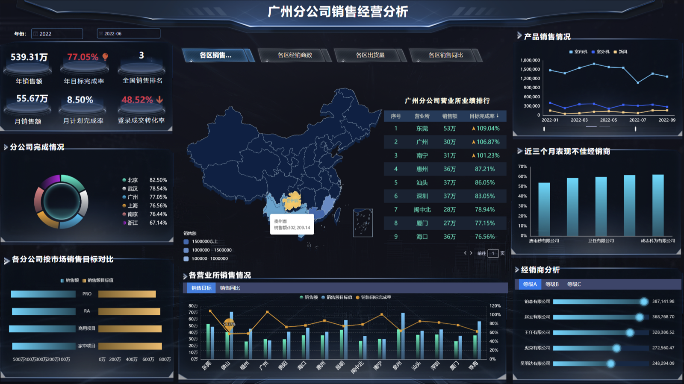The height and width of the screenshot is (384, 684).
Task: Click the orange up triangle beside 109.04%
Action: click(473, 129)
